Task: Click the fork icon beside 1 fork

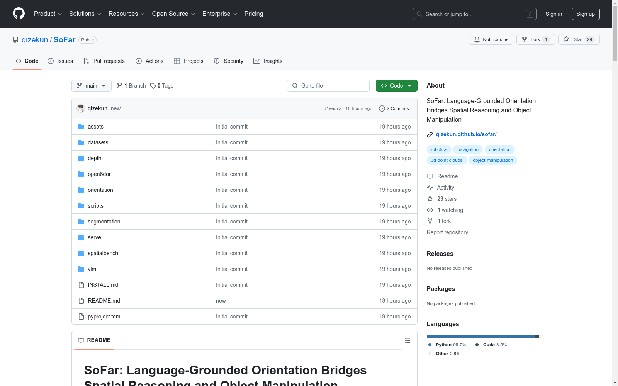Action: coord(430,221)
